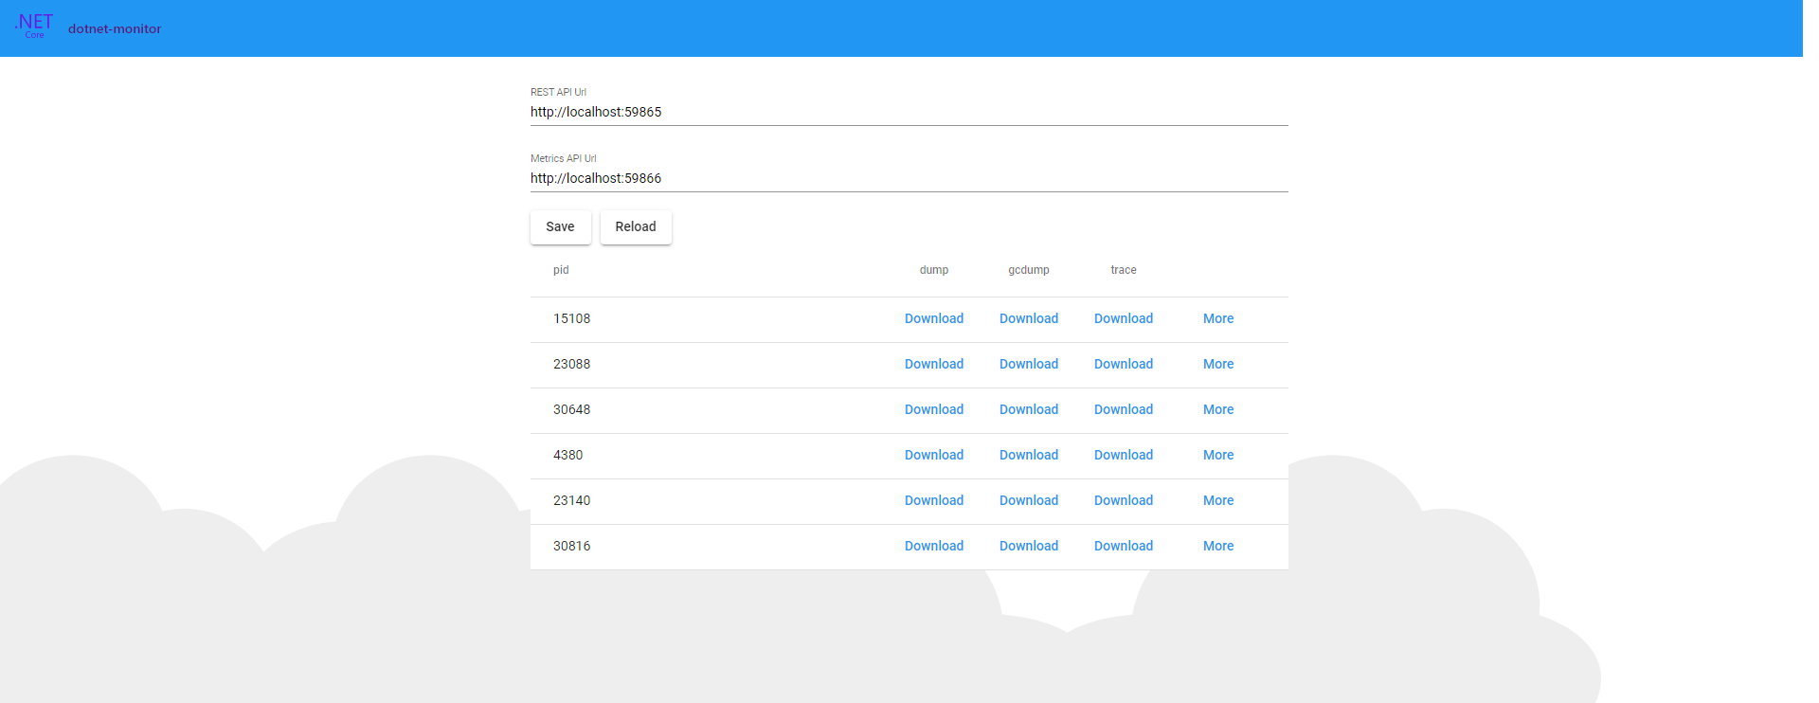1819x703 pixels.
Task: Download dump for pid 23140
Action: click(x=934, y=501)
